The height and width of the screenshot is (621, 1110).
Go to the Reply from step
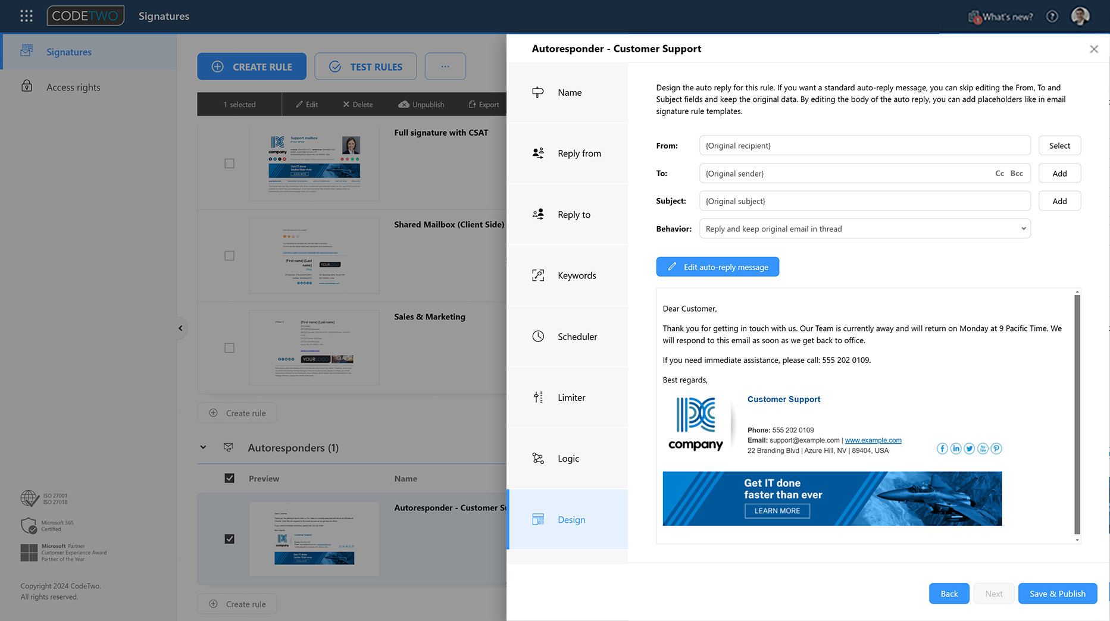coord(567,153)
